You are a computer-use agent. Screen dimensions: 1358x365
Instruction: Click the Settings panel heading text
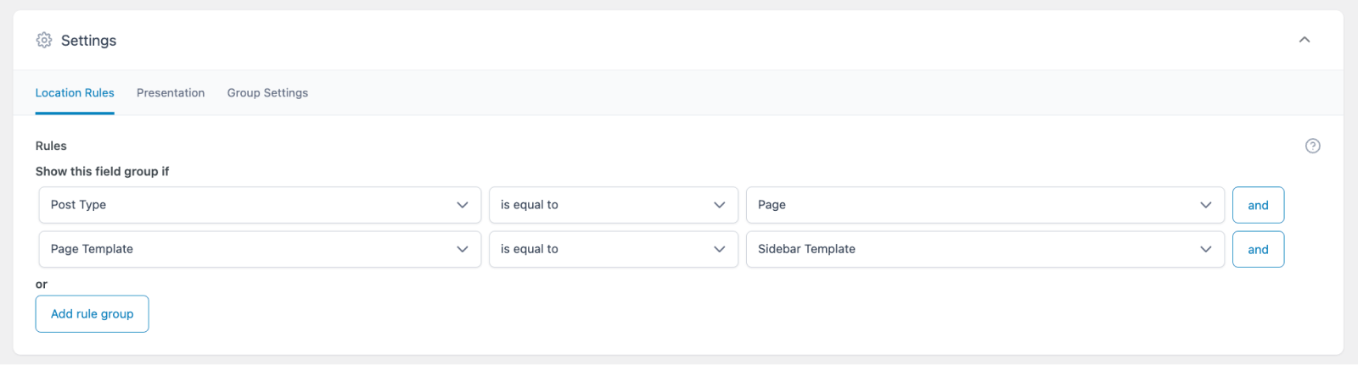(88, 41)
